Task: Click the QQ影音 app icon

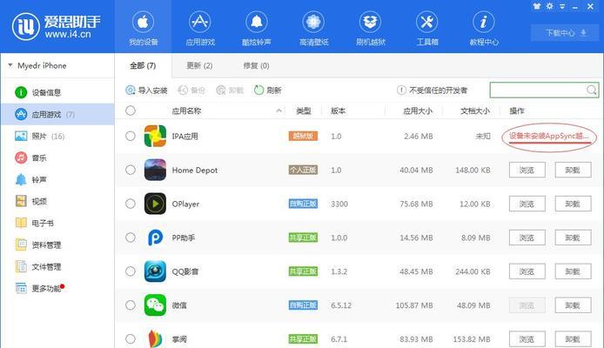Action: 155,271
